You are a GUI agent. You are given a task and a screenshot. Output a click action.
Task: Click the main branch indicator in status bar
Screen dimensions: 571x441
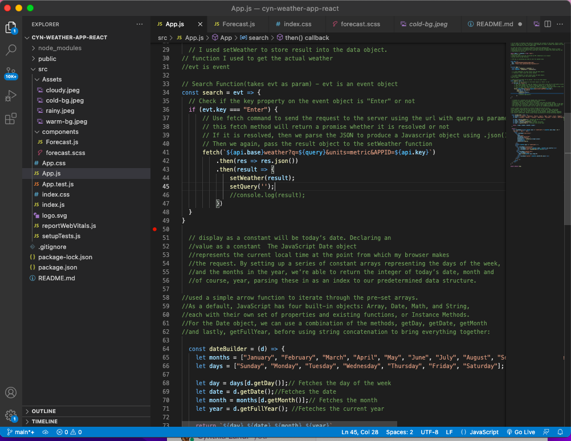click(x=20, y=432)
